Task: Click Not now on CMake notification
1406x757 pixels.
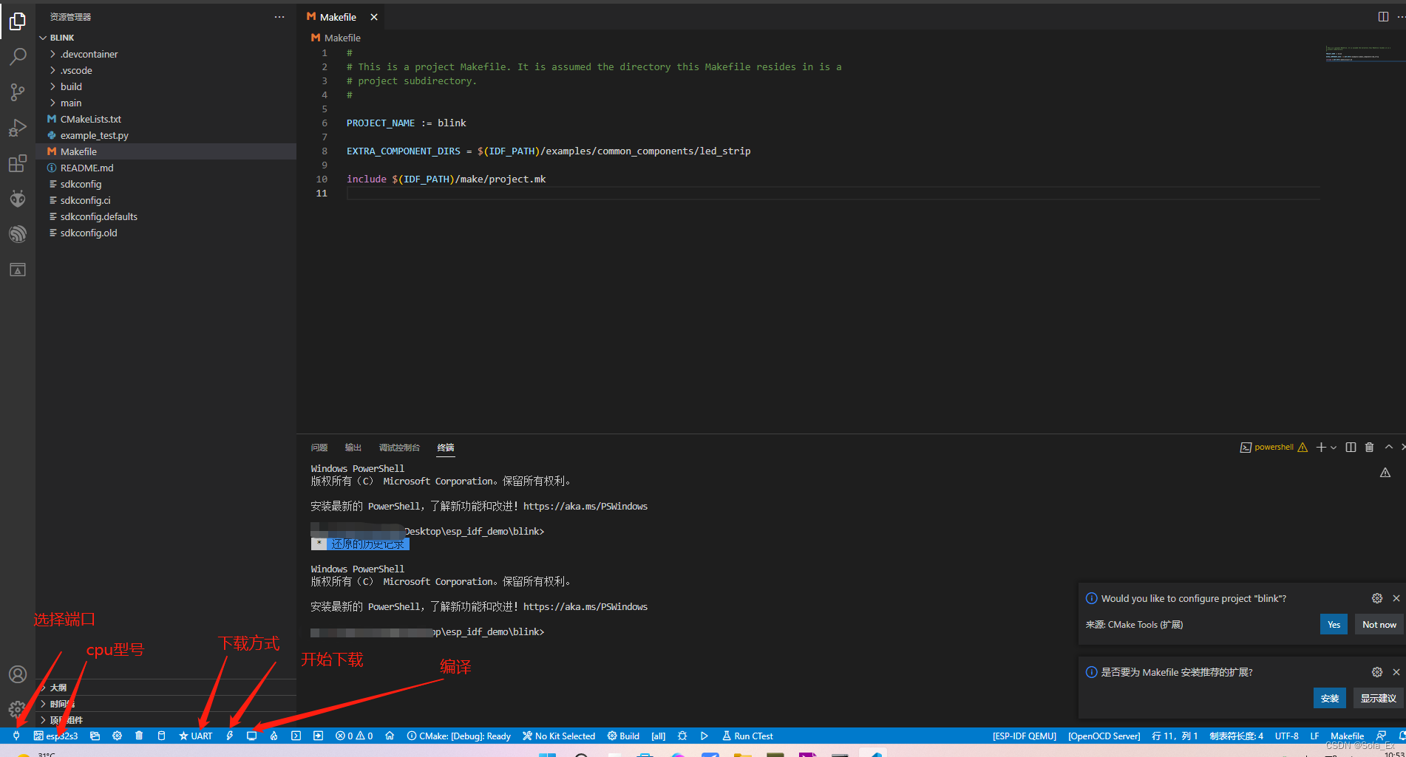Action: pyautogui.click(x=1379, y=624)
